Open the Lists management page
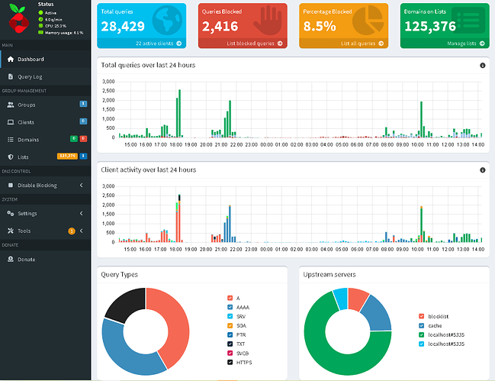The image size is (495, 381). point(46,157)
